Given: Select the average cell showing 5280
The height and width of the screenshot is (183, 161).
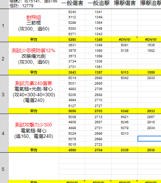Looking at the screenshot, I should pyautogui.click(x=72, y=39).
